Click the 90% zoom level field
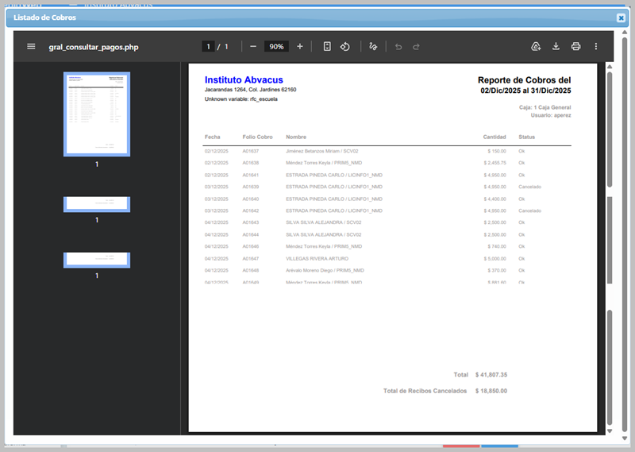The image size is (635, 452). (276, 47)
